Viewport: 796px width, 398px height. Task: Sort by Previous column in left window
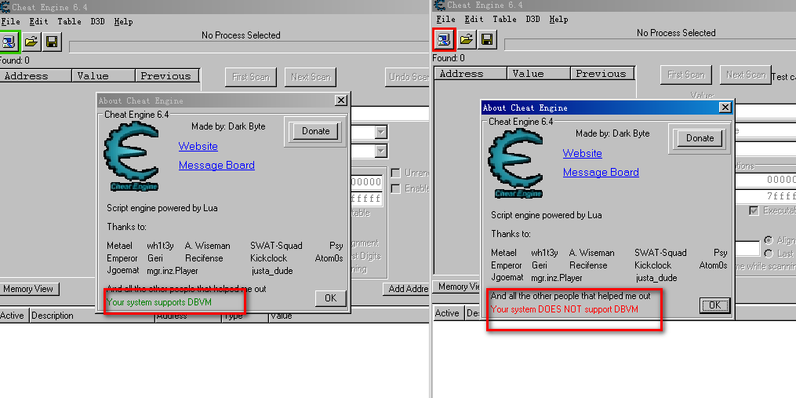[168, 76]
